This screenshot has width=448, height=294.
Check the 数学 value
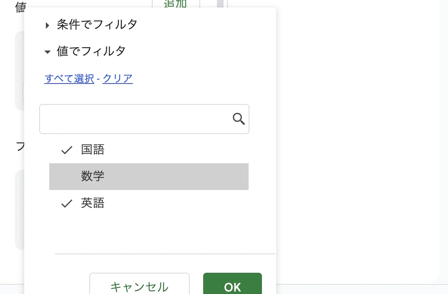pos(93,176)
